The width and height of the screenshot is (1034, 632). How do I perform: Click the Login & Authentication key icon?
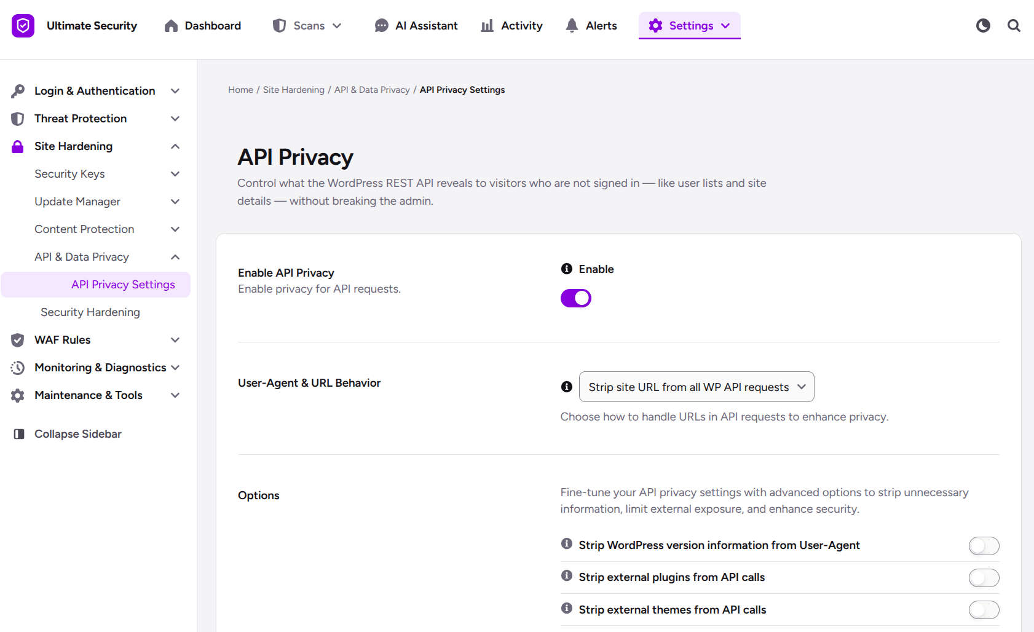click(18, 91)
